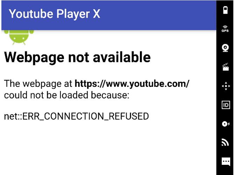This screenshot has width=234, height=175.
Task: Open the speech bubble SMS widget
Action: (x=226, y=162)
